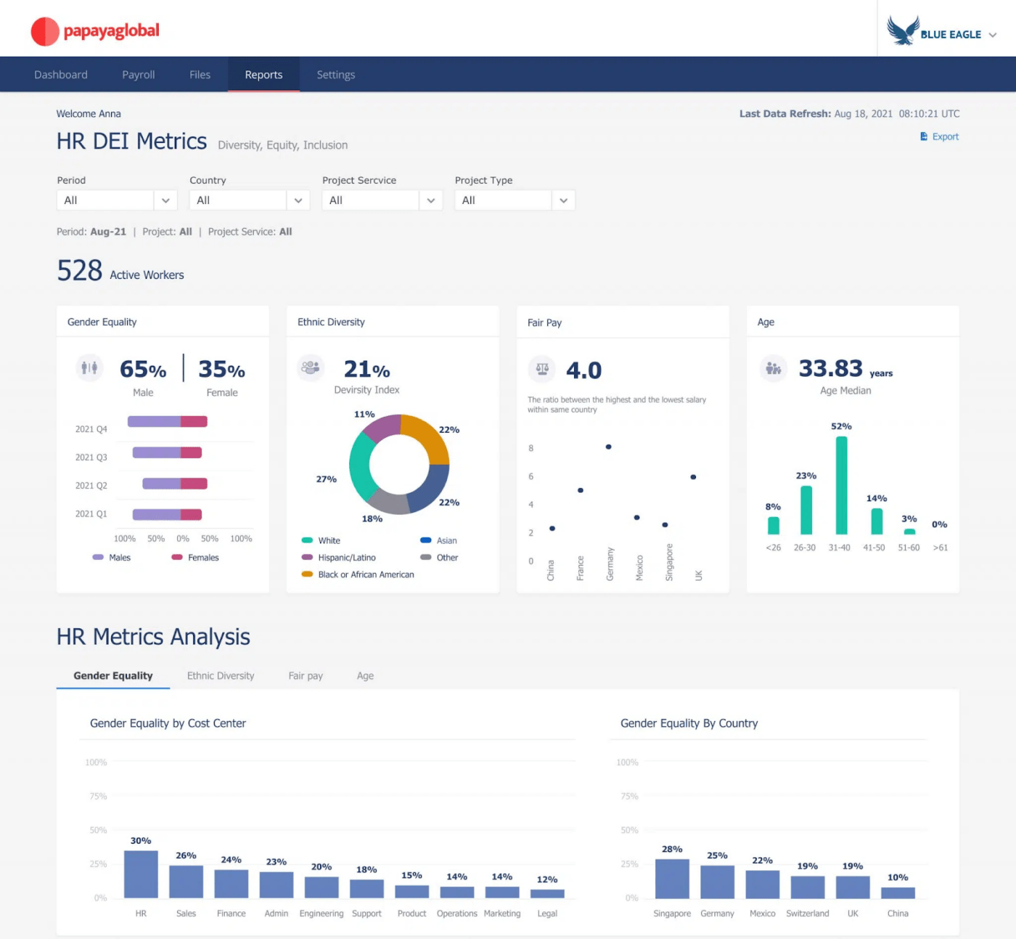
Task: Click the papayaglobal logo
Action: pyautogui.click(x=95, y=31)
